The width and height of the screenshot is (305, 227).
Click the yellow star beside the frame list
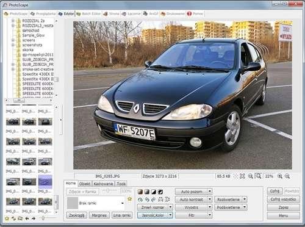(129, 198)
